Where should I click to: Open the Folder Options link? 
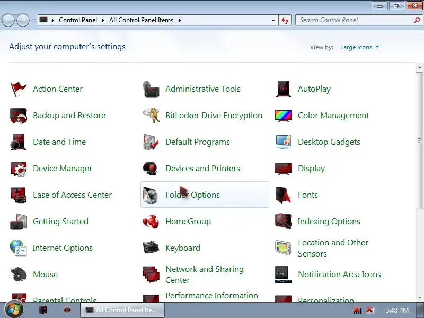tap(192, 195)
